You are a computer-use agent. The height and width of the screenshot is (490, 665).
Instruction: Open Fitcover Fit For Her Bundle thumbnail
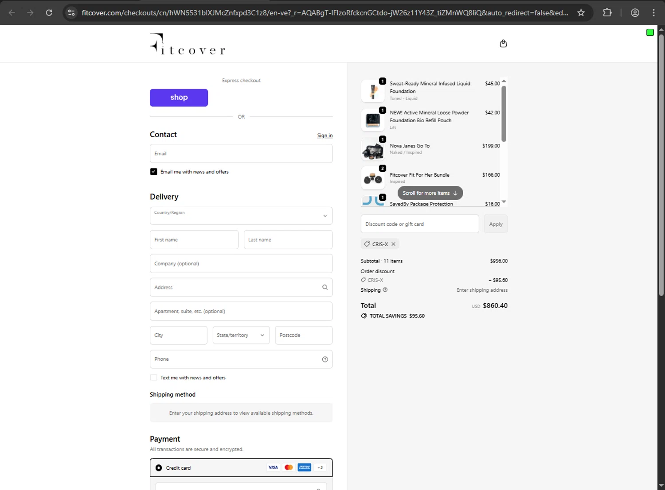point(373,178)
